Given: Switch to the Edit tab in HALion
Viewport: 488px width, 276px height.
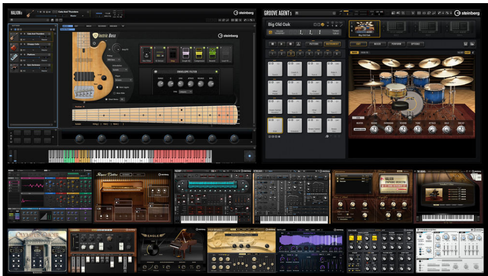Looking at the screenshot, I should (x=76, y=26).
